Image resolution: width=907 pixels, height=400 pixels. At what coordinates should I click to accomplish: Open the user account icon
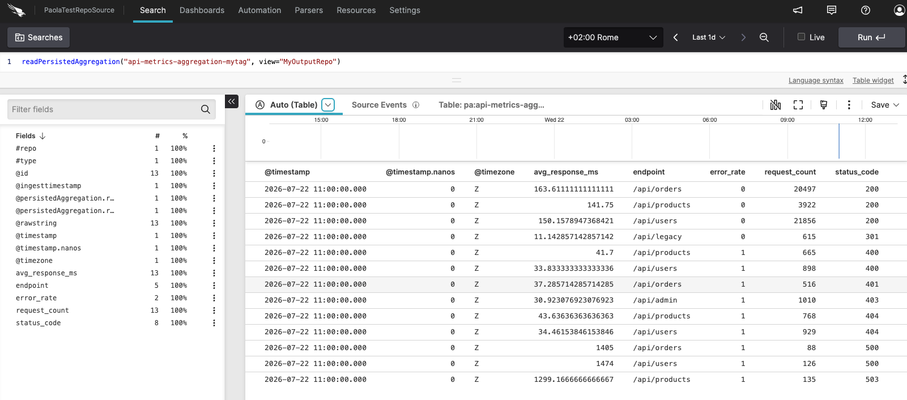coord(899,10)
